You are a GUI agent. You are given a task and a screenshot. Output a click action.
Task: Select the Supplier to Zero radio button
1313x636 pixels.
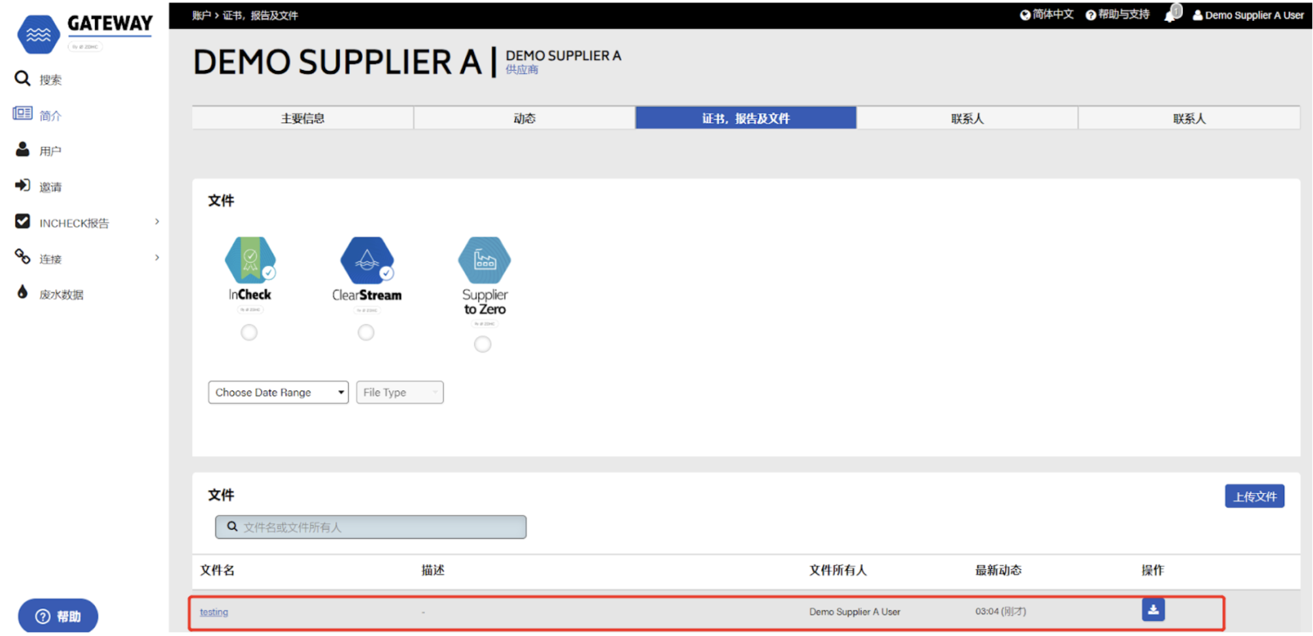483,344
